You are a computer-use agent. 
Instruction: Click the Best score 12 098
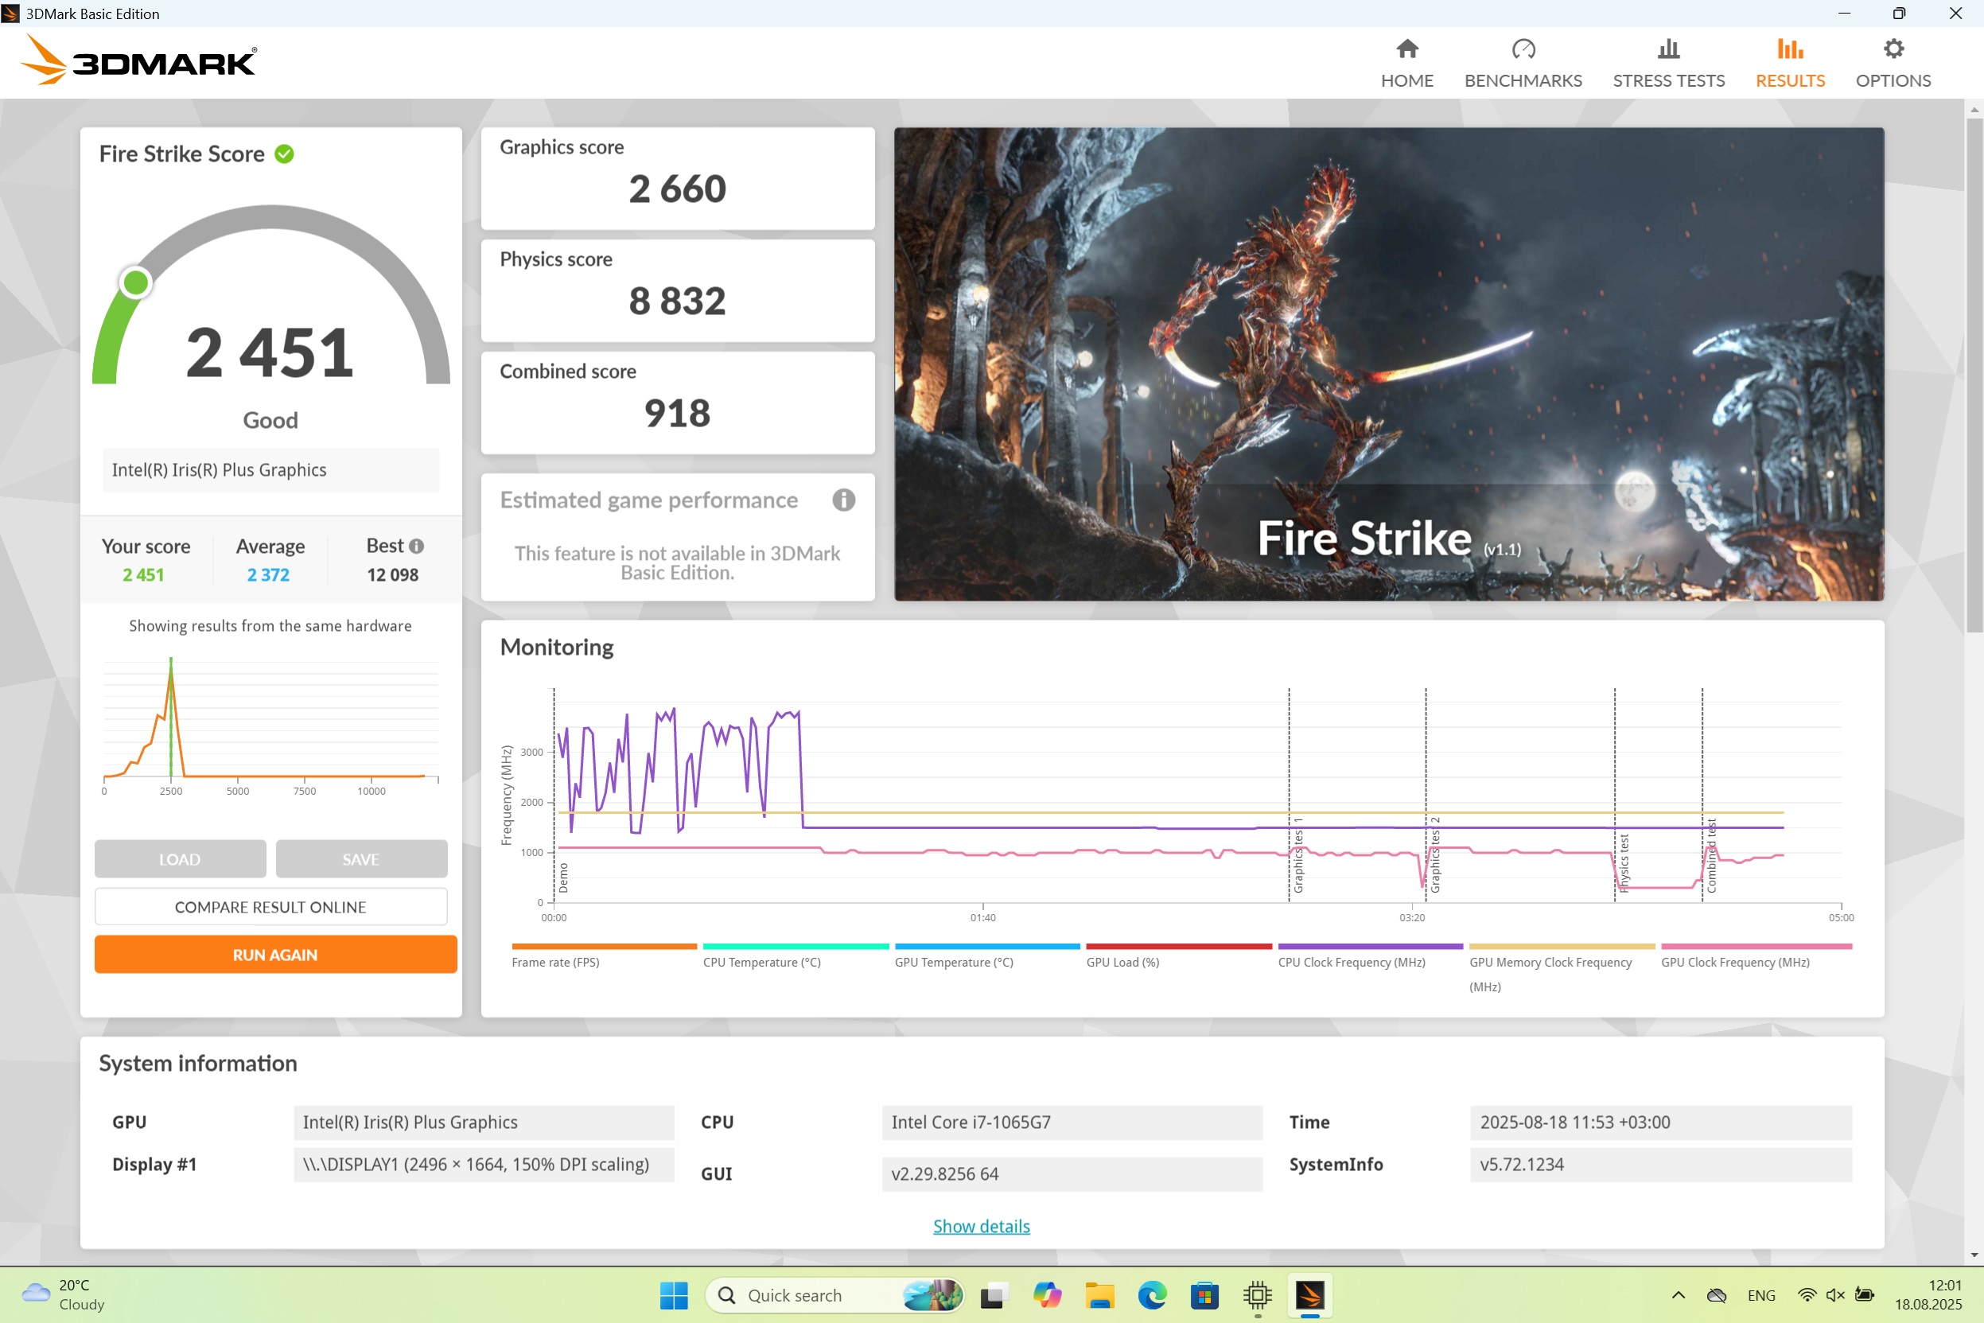point(392,574)
